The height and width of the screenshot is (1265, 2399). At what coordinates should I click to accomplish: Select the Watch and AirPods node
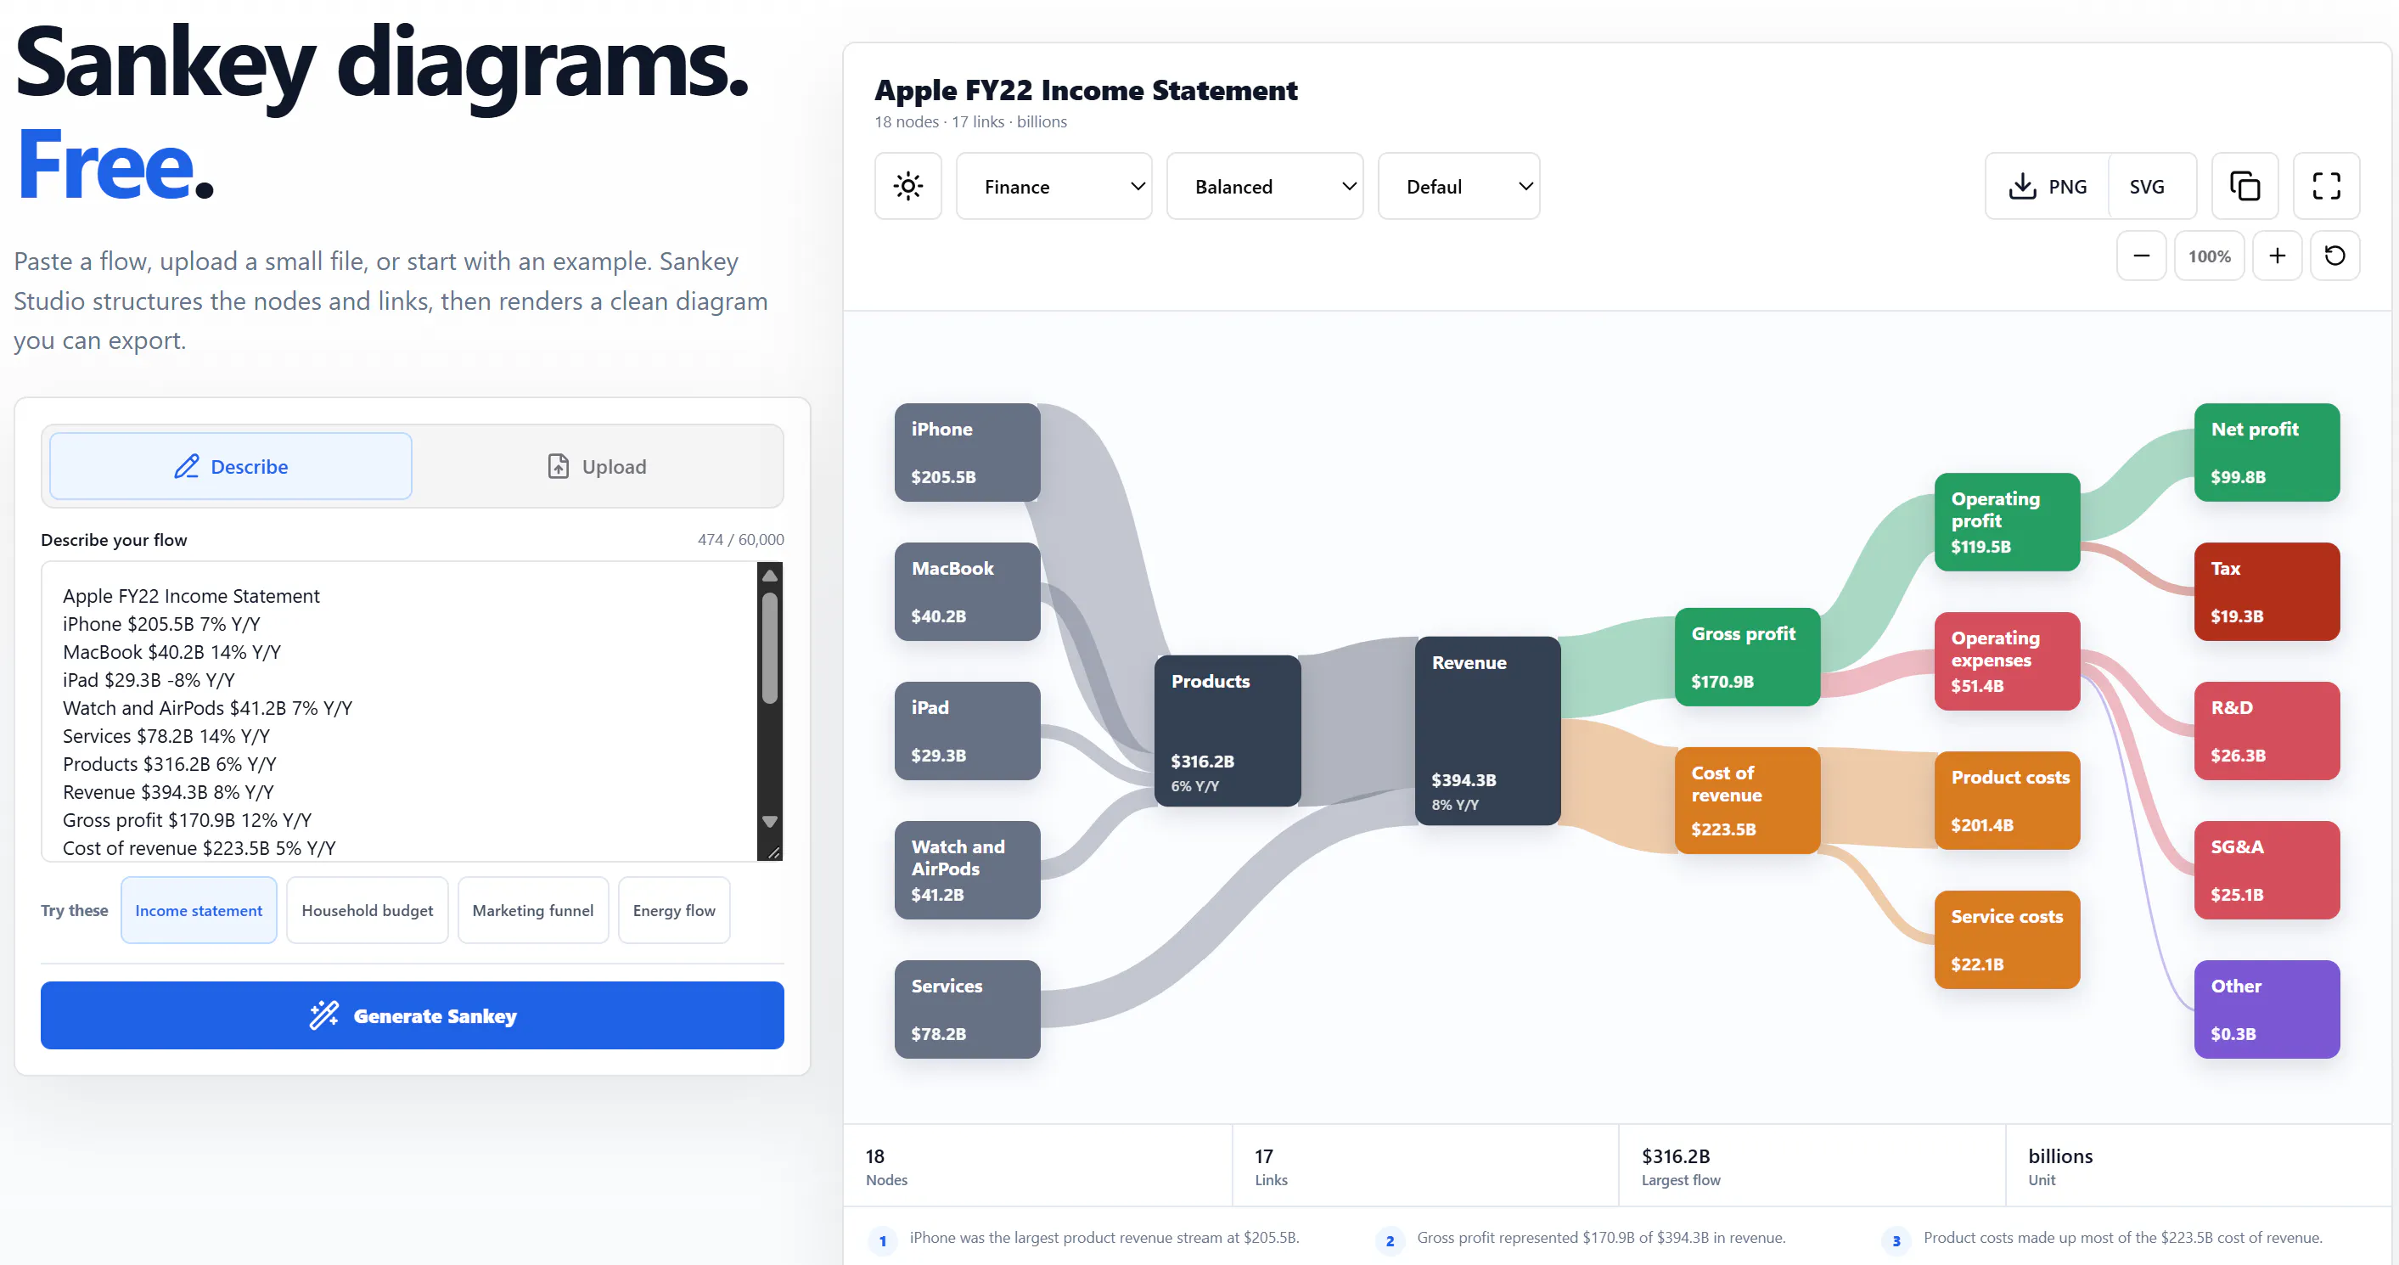[x=968, y=870]
